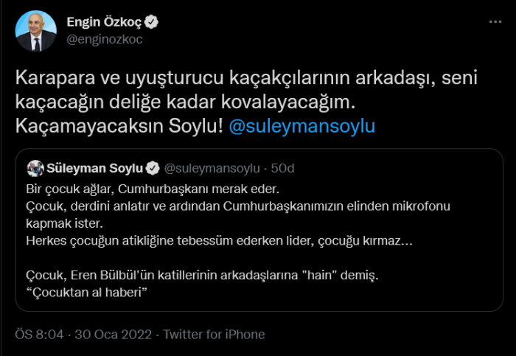Follow the blue @suleymansoylu mention link
This screenshot has width=516, height=356.
[302, 126]
